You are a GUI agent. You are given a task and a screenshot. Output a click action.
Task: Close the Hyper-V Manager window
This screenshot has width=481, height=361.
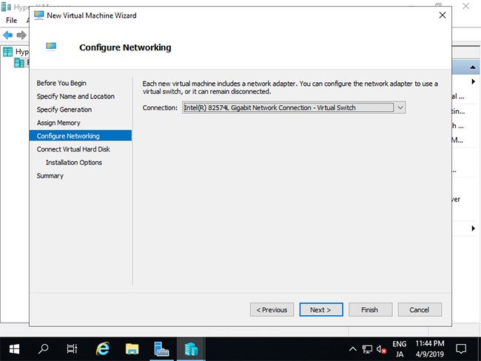click(x=466, y=6)
